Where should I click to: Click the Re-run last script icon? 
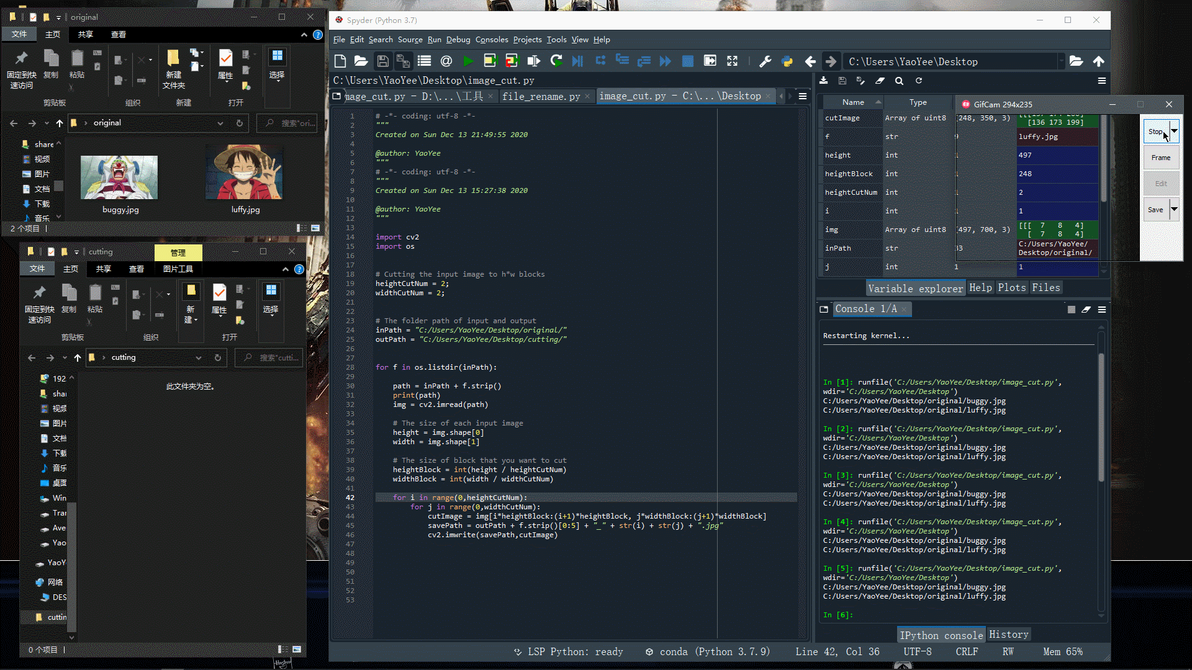[x=556, y=61]
